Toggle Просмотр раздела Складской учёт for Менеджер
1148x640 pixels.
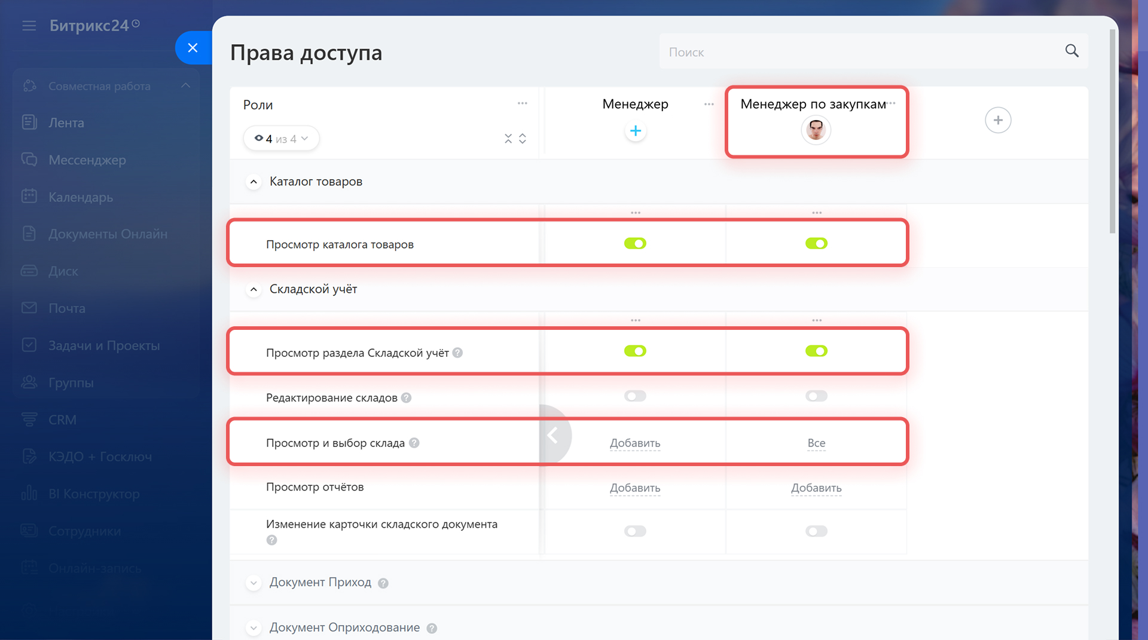[635, 351]
